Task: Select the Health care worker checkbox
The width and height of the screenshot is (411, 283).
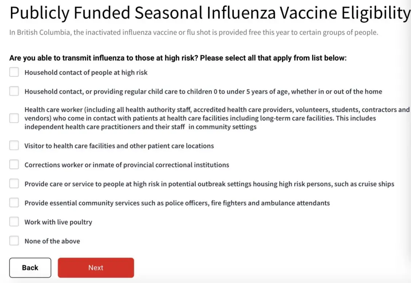Action: (14, 118)
